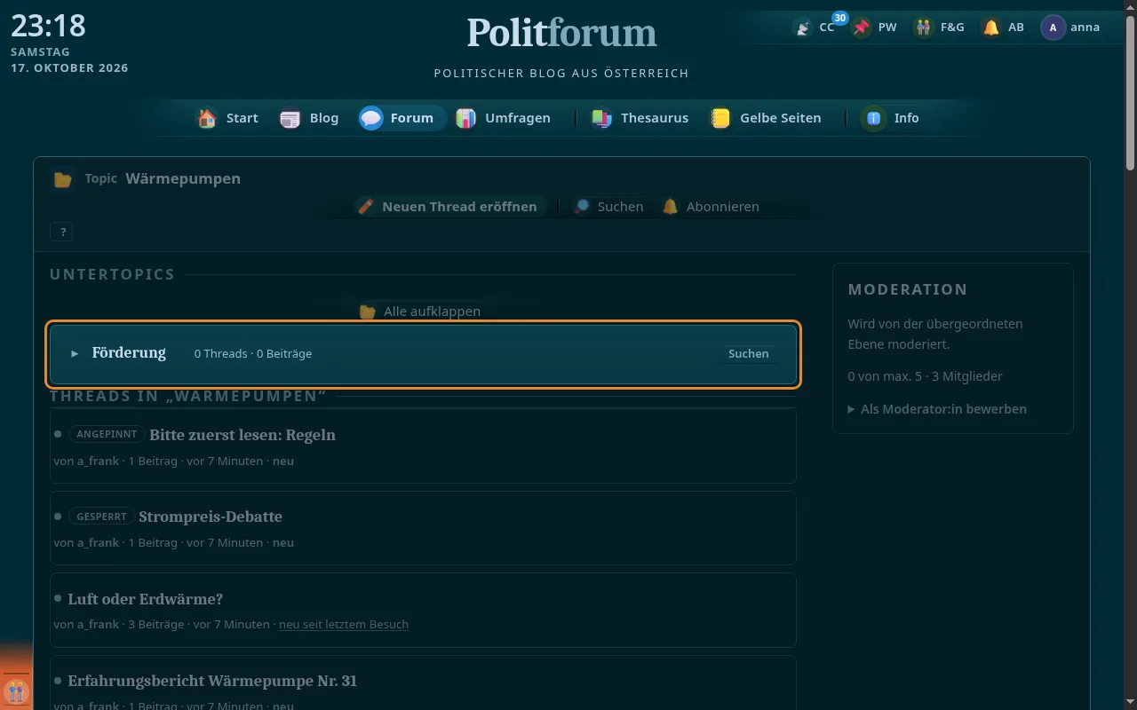Open Erfahrungsbericht Wärmepumpe Nr. 31 thread

212,681
